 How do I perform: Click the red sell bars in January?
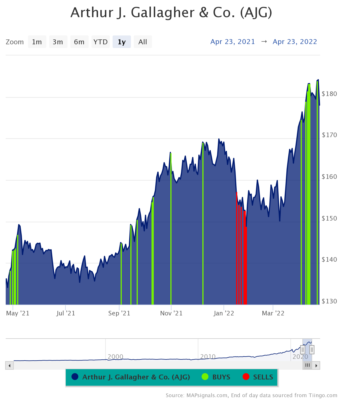click(241, 257)
